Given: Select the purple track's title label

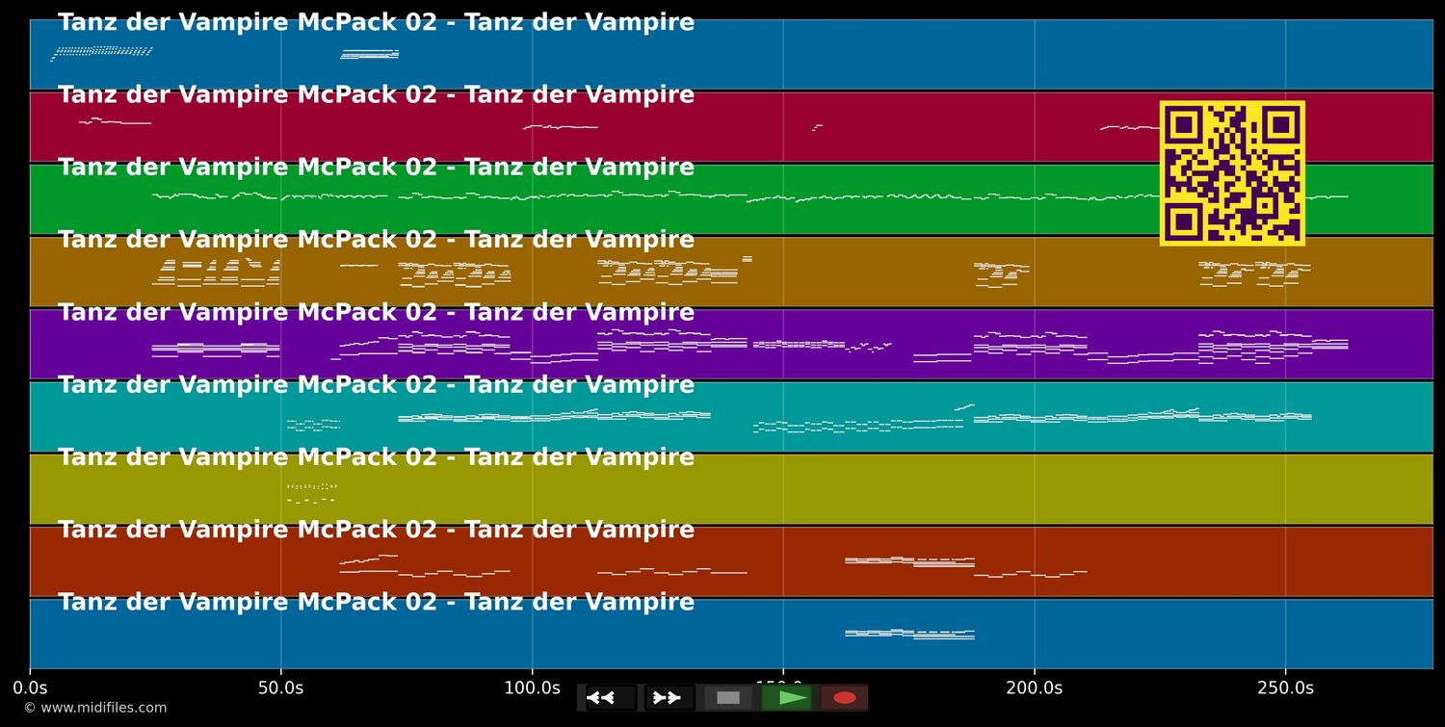Looking at the screenshot, I should (x=376, y=313).
